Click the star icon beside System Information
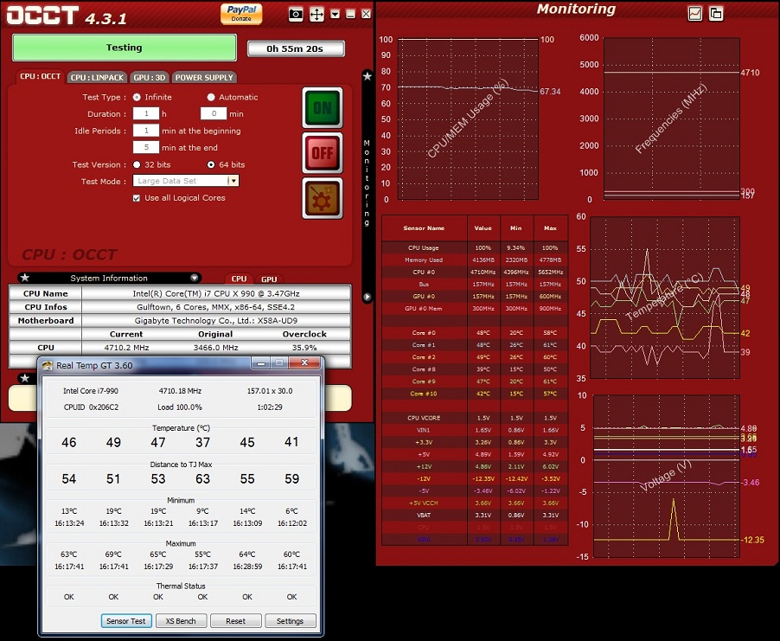Image resolution: width=780 pixels, height=641 pixels. pyautogui.click(x=25, y=278)
